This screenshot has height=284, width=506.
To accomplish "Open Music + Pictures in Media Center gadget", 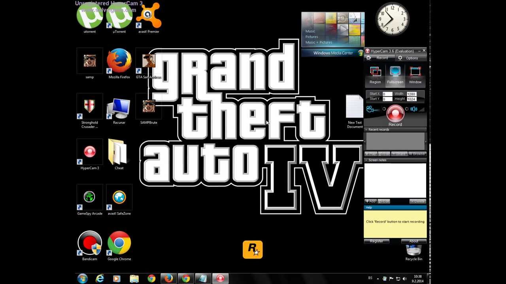I will pyautogui.click(x=319, y=42).
